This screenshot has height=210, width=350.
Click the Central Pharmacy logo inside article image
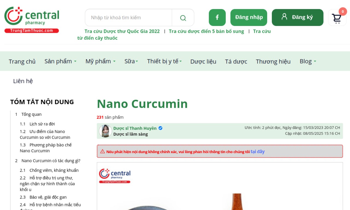[115, 176]
